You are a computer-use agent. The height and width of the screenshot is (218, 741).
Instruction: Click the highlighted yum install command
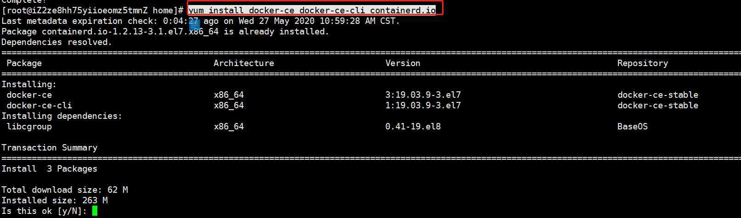point(312,10)
